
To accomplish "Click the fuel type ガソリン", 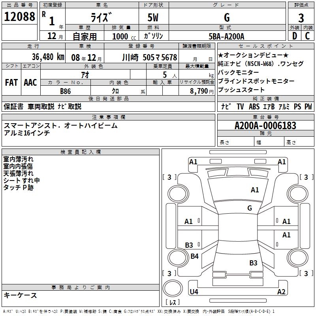I will click(153, 36).
